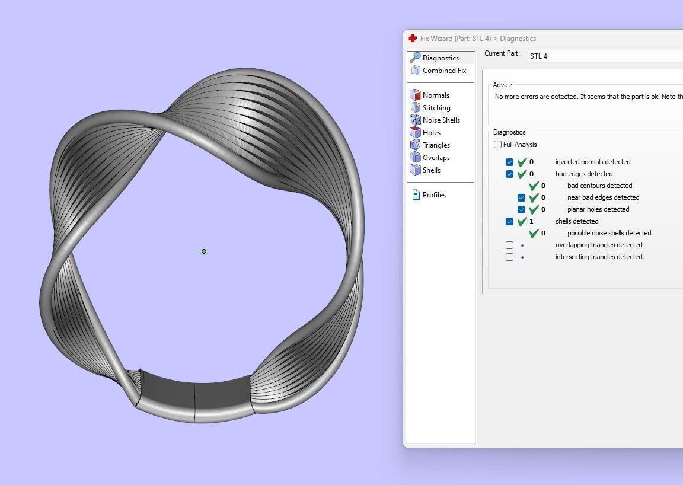Select the Profiles label in the sidebar
683x485 pixels.
[x=434, y=195]
